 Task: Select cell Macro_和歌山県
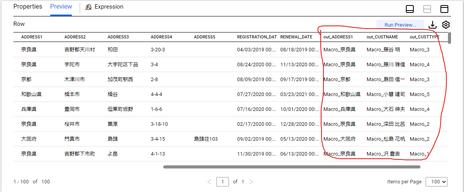tap(342, 94)
